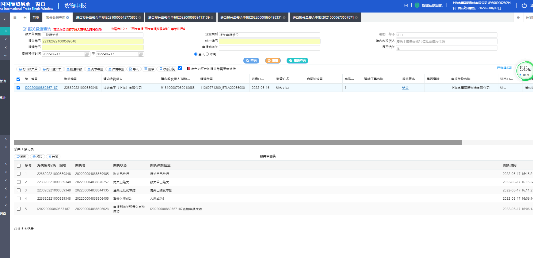
Task: Close tab ending I20220000859413139 via x icon
Action: [212, 17]
